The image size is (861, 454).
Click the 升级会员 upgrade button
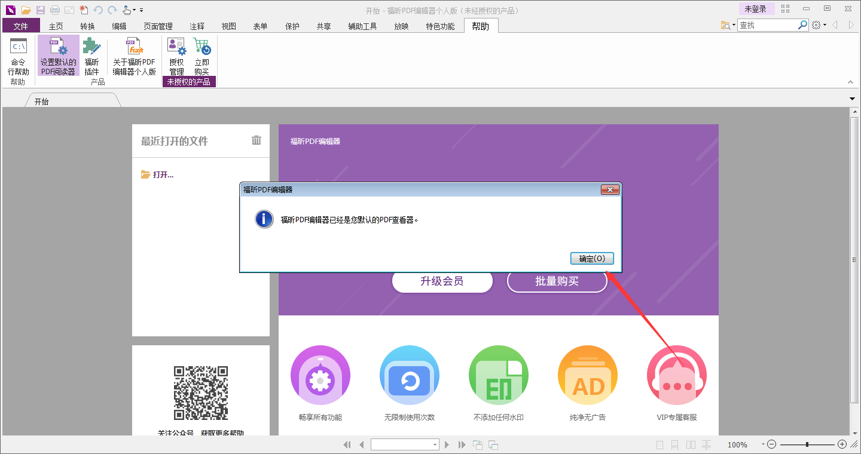click(442, 281)
